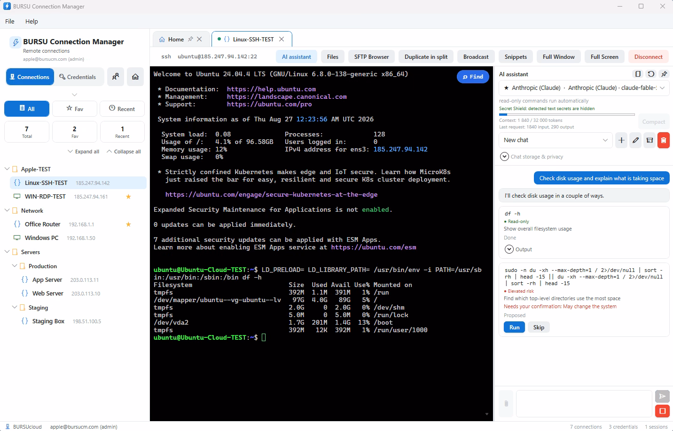This screenshot has width=673, height=431.
Task: Switch to Recent connections filter
Action: pyautogui.click(x=122, y=109)
